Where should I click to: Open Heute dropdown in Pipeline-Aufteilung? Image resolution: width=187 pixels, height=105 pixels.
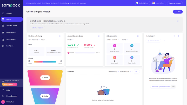[44, 40]
